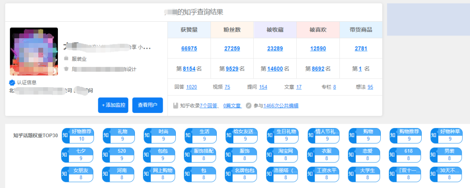Open the 66975 likes count link
470x188 pixels.
[189, 49]
